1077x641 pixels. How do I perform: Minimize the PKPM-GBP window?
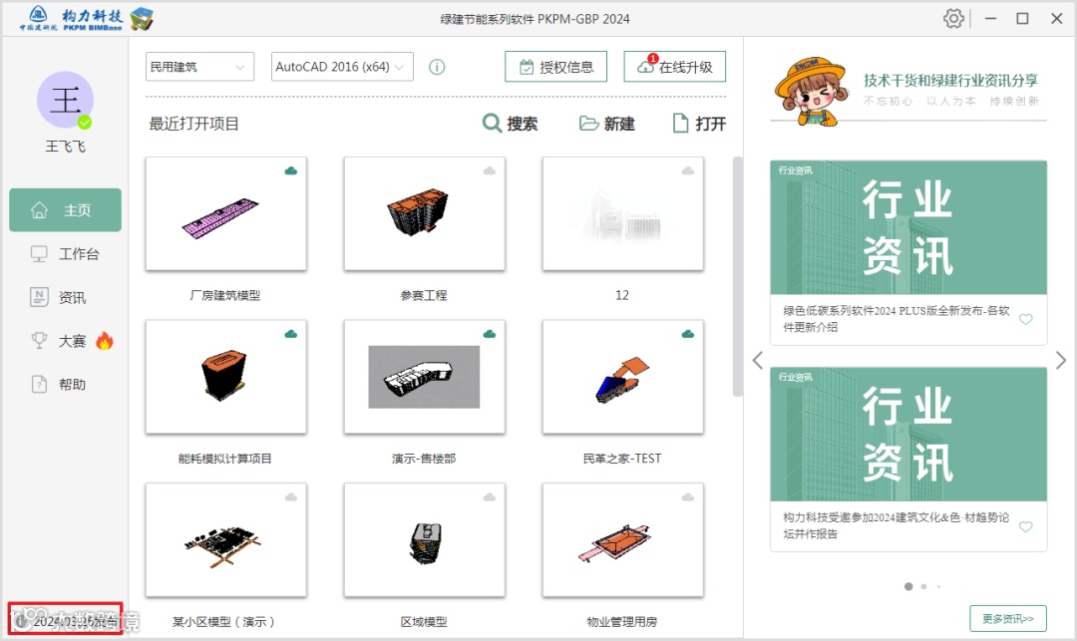(990, 19)
